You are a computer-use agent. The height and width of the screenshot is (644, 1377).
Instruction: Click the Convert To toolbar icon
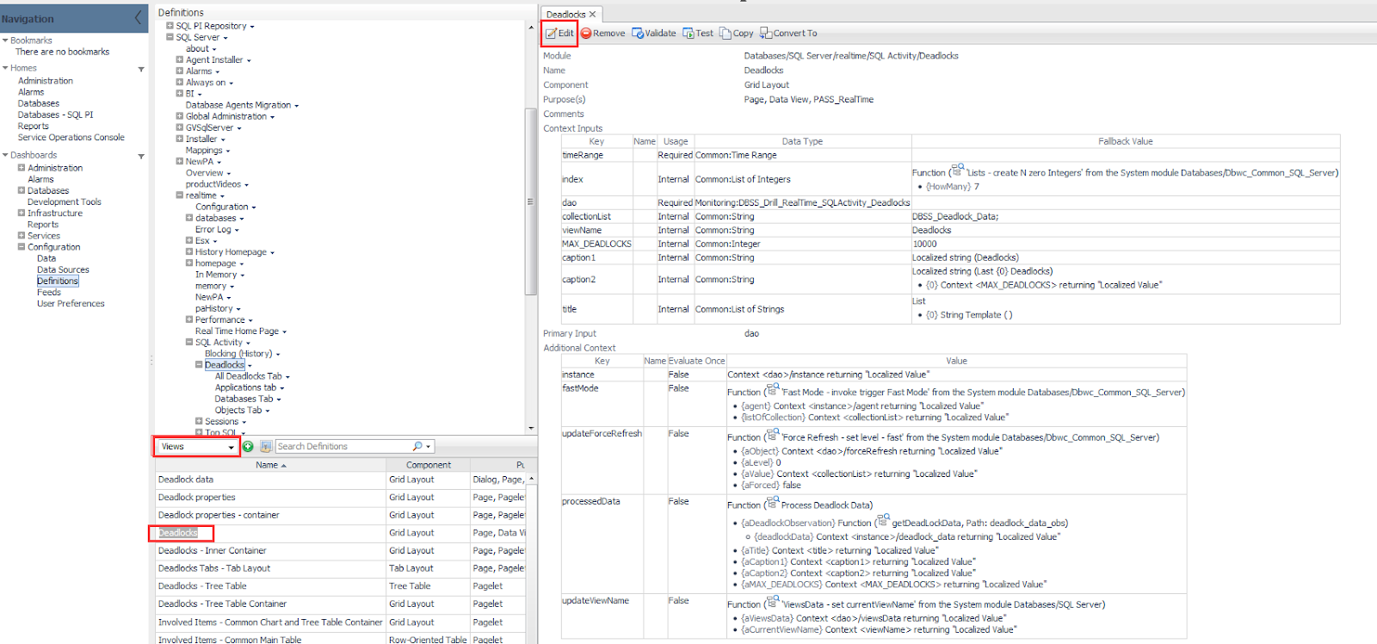pyautogui.click(x=766, y=34)
